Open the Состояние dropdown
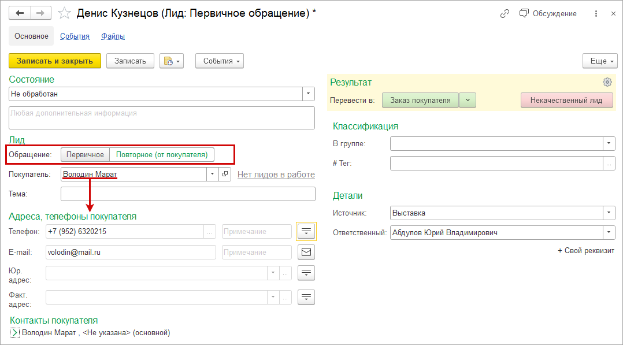623x345 pixels. pyautogui.click(x=309, y=94)
